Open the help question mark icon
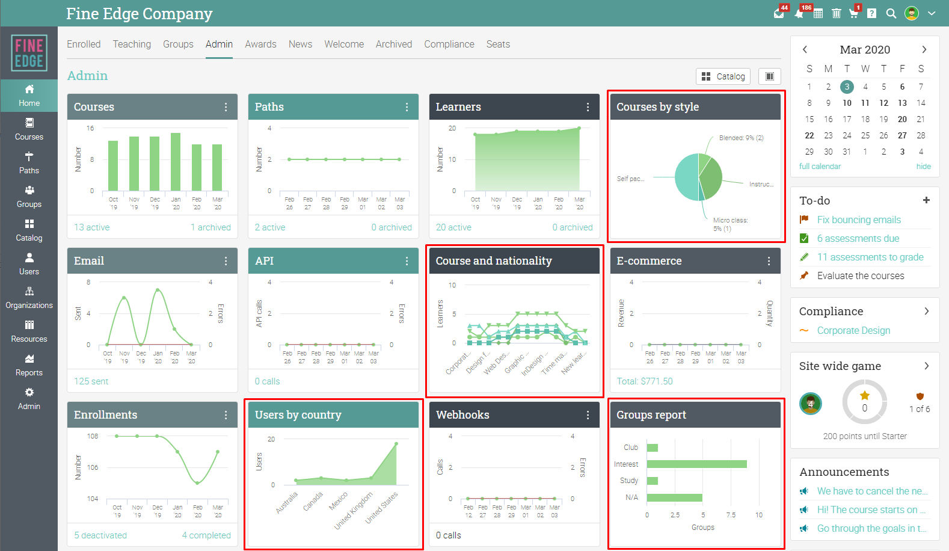This screenshot has width=949, height=551. click(871, 13)
